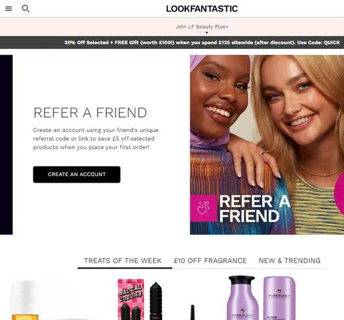Screen dimensions: 344x320
Task: Switch to the NEW & TRENDING tab
Action: tap(289, 261)
